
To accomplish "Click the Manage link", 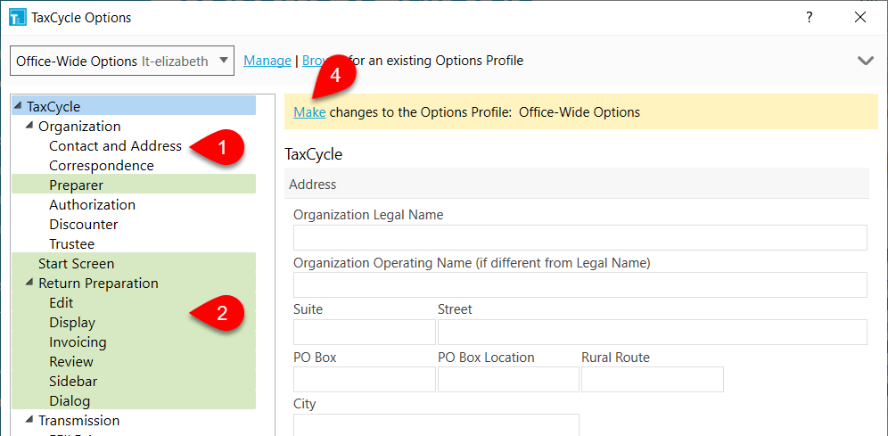I will (267, 61).
